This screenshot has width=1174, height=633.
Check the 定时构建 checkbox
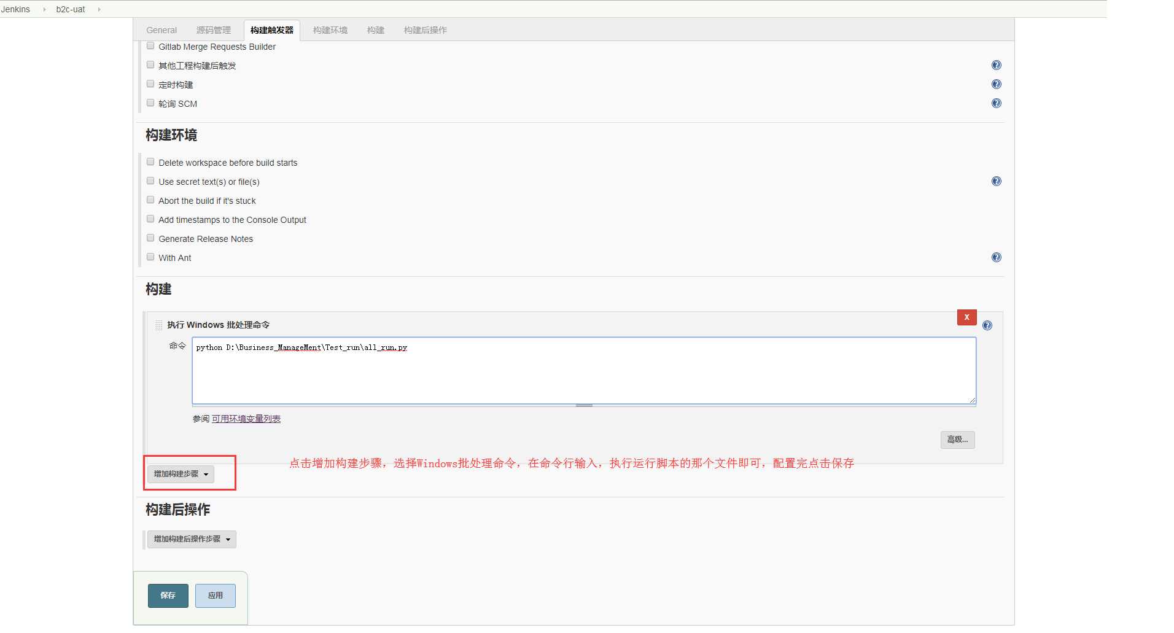150,84
